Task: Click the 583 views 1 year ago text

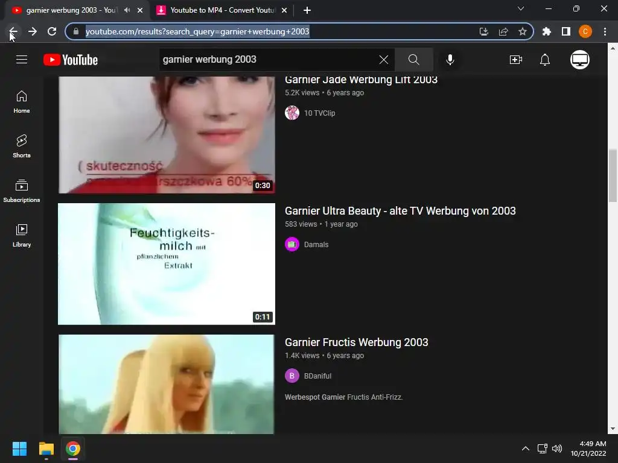Action: [321, 224]
